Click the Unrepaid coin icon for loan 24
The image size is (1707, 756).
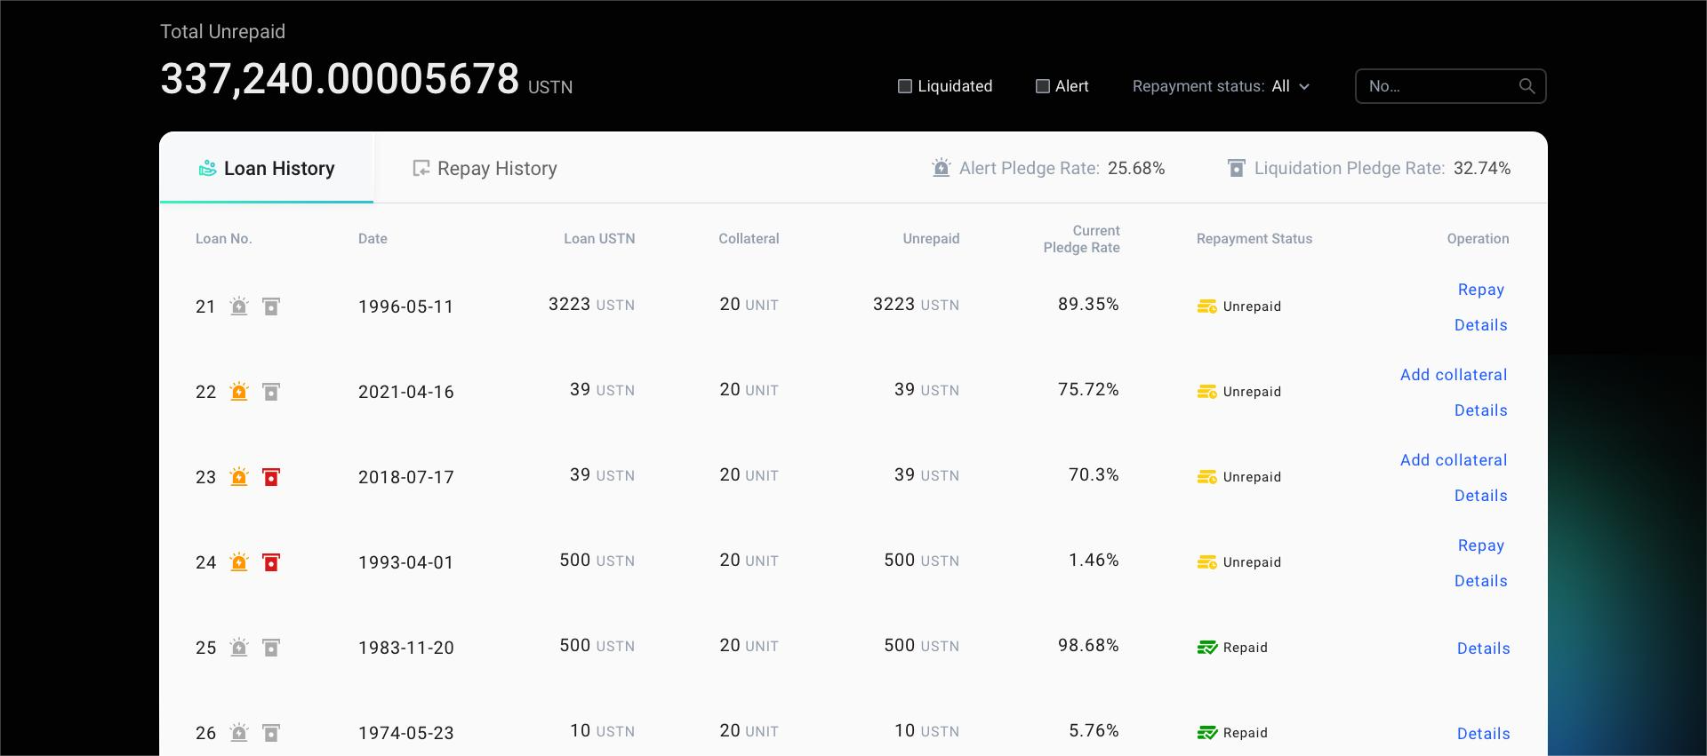tap(1206, 562)
